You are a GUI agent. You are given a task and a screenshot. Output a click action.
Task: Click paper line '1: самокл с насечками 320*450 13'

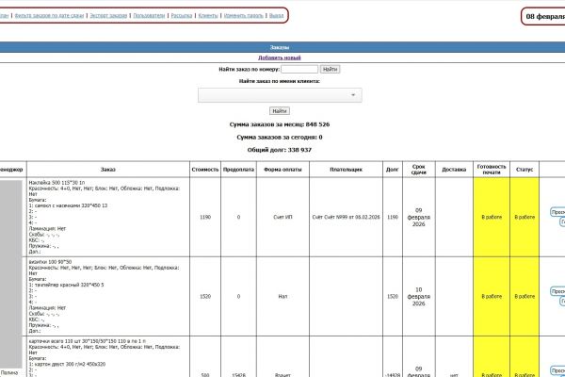point(68,205)
